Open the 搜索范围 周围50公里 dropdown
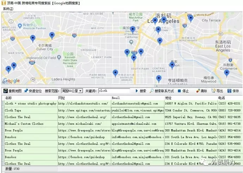 coord(72,91)
